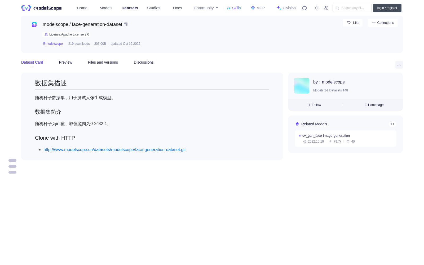The image size is (424, 265).
Task: Click the model's heart count '40'
Action: click(x=353, y=142)
